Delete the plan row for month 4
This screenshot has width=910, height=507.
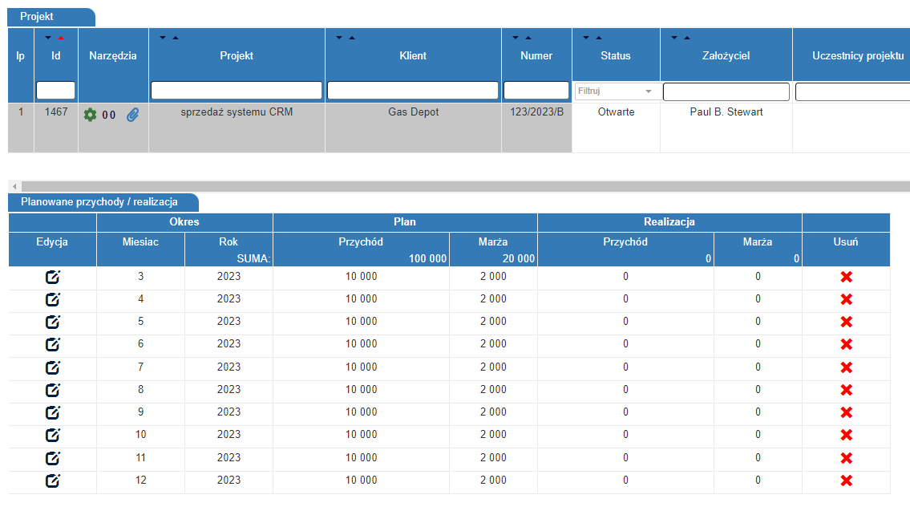tap(846, 300)
